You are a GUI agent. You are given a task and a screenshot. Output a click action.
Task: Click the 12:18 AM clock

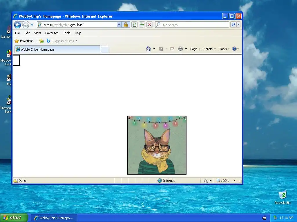point(286,218)
